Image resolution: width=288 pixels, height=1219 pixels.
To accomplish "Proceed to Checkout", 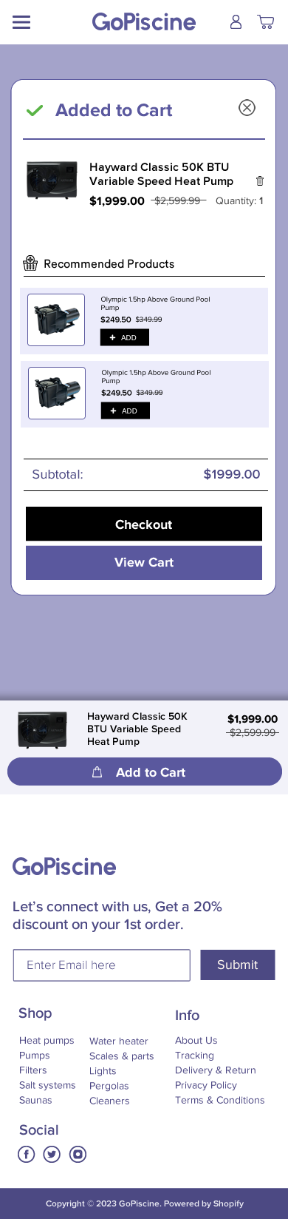I will (144, 524).
